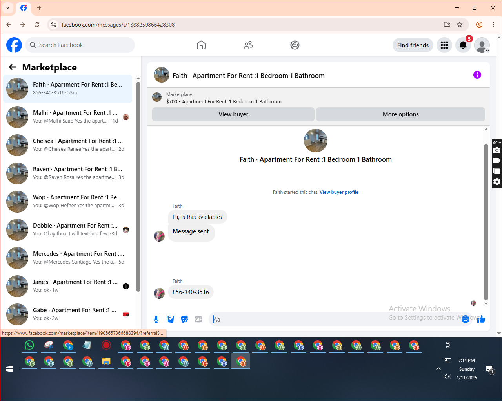Open the tab search dropdown
The image size is (502, 401).
8,8
